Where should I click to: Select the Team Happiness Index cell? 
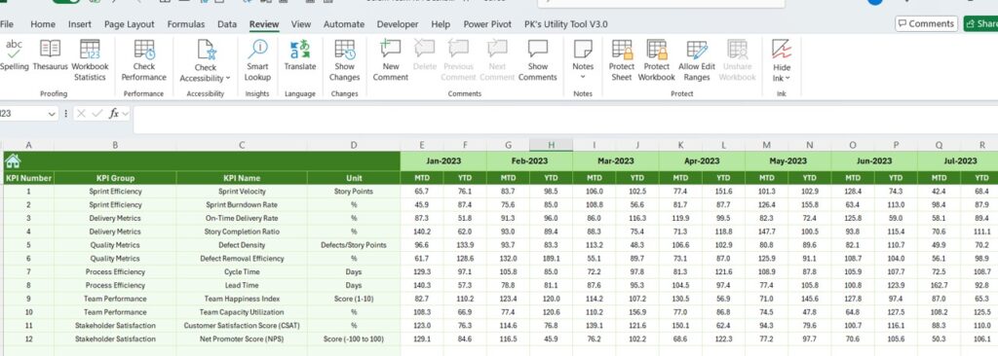click(x=242, y=299)
